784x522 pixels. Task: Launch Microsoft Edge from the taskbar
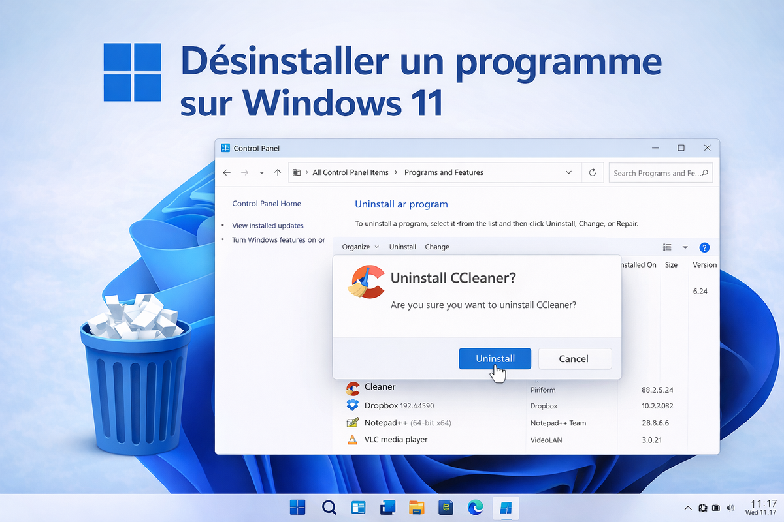(476, 507)
